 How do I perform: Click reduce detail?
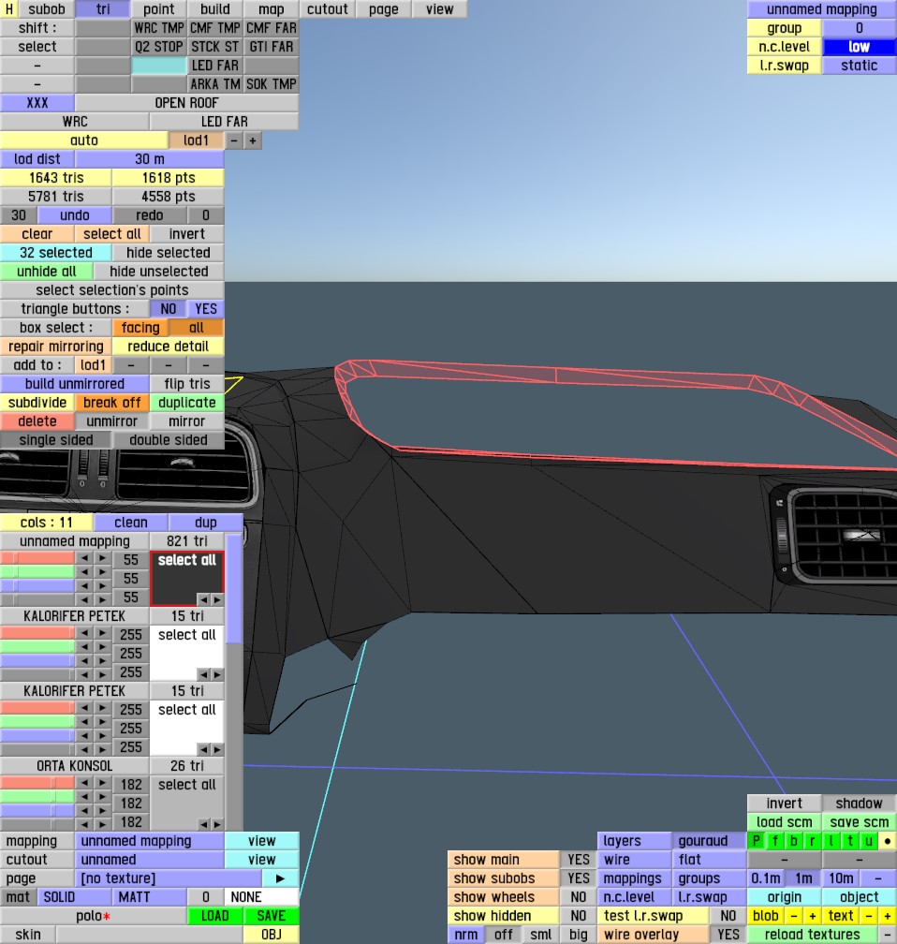click(x=168, y=347)
